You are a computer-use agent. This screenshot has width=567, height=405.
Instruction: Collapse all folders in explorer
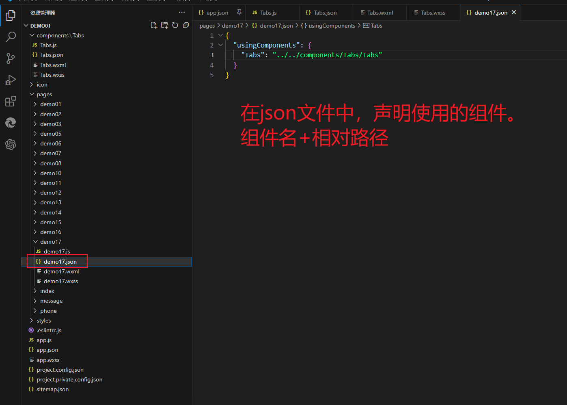[186, 25]
